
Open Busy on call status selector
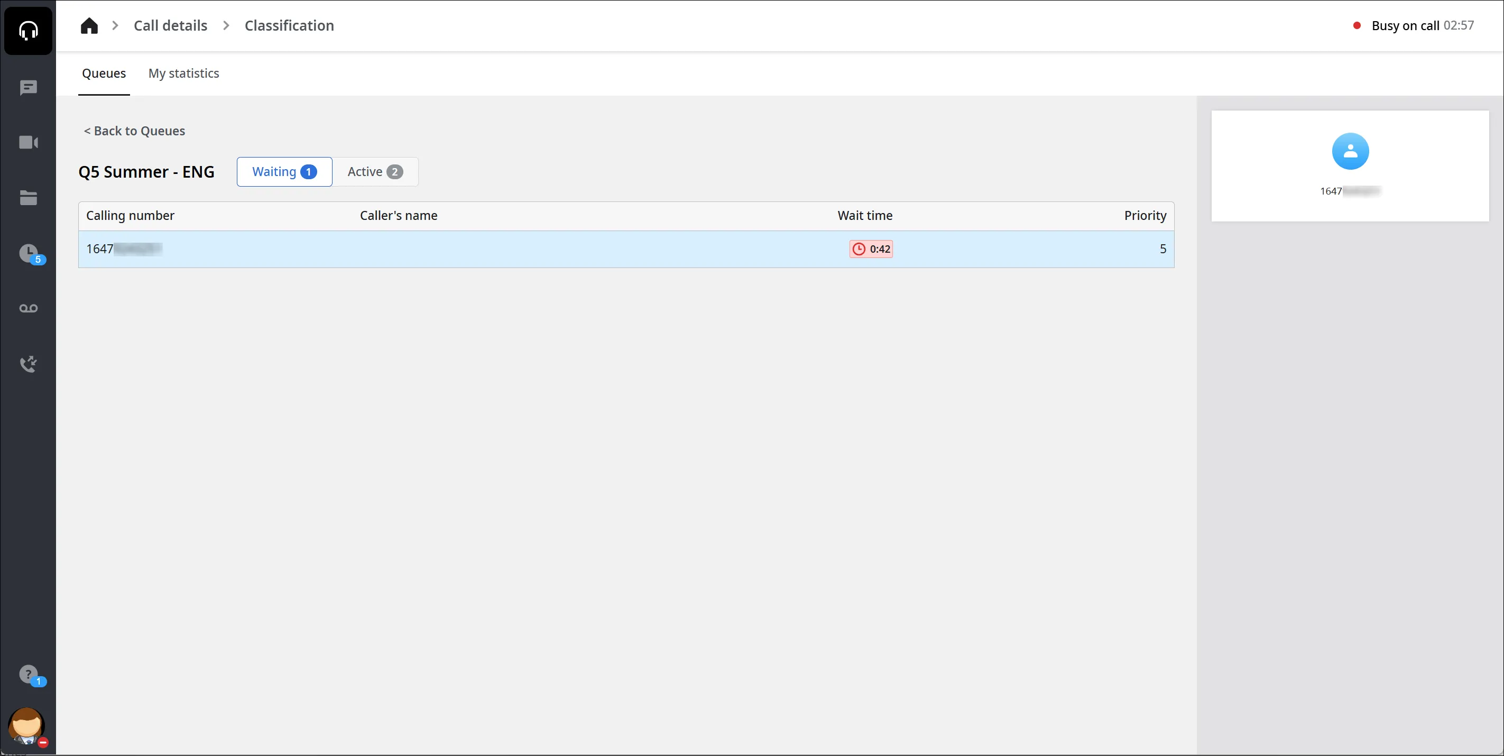coord(1414,26)
